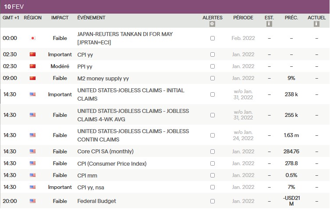Click China flag beside M2 money supply
The image size is (330, 210).
click(32, 78)
